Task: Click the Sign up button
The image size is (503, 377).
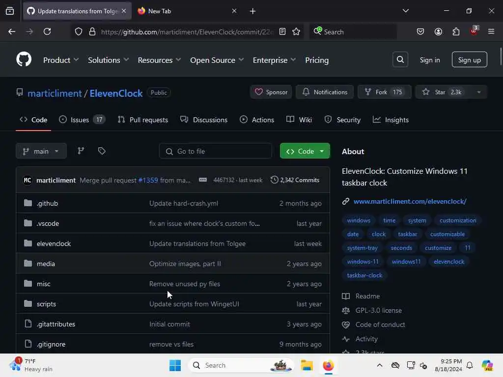Action: click(469, 59)
